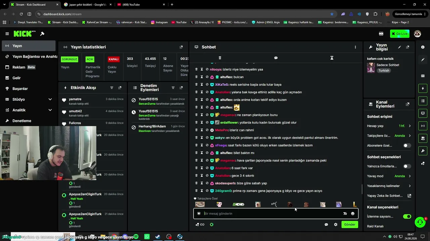Open Spotify from the taskbar
Viewport: 430px width, 241px height.
point(136,237)
